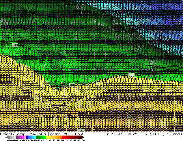Select the 308 contour label farthest to the right
Screen dimensions: 183x141
pos(131,75)
